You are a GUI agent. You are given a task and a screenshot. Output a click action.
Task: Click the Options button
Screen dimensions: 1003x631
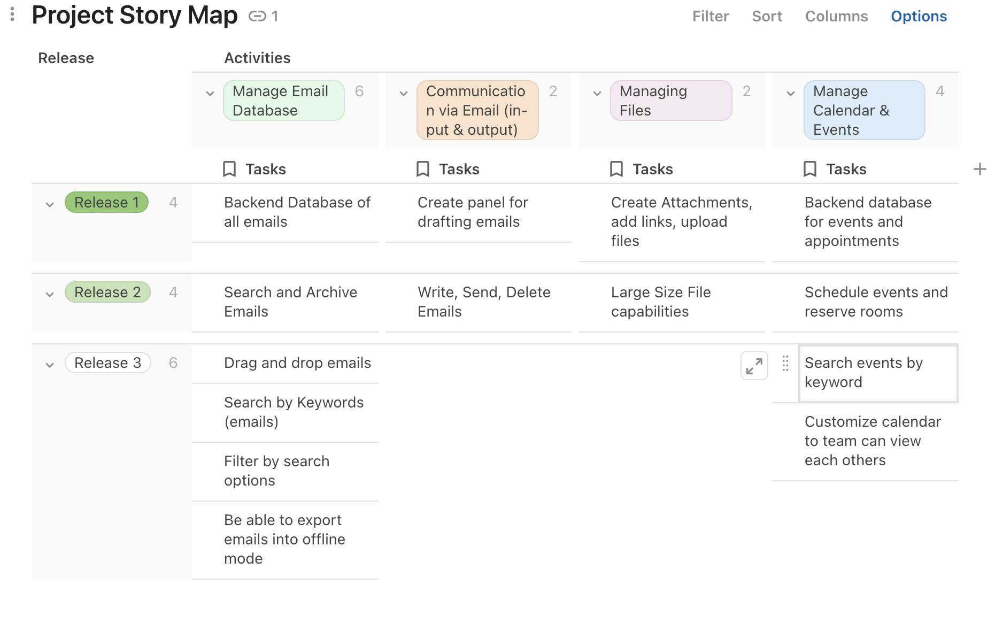919,17
